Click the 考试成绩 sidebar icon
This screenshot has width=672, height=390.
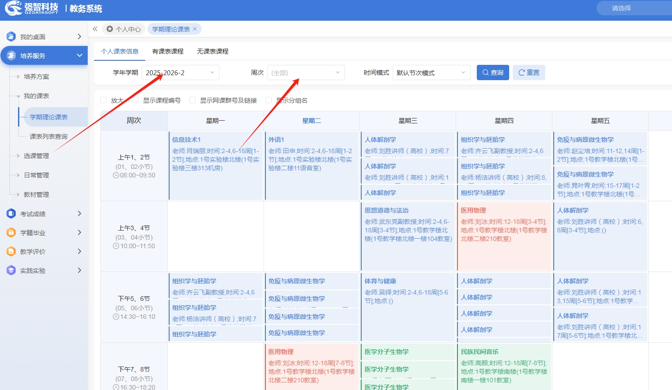pyautogui.click(x=11, y=213)
